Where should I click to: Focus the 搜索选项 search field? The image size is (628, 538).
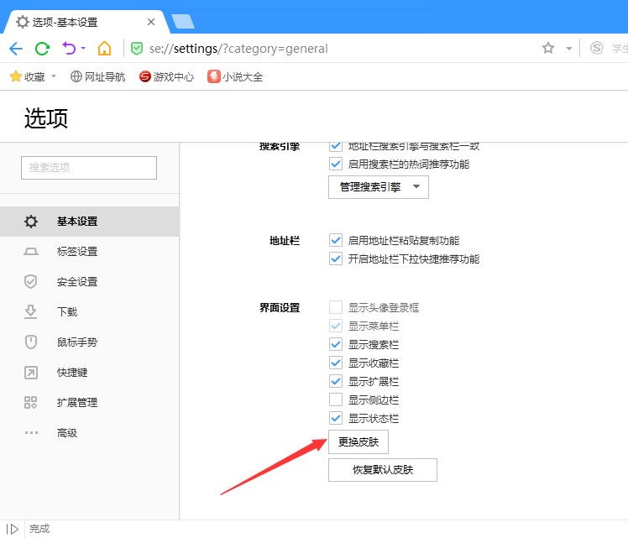[89, 168]
